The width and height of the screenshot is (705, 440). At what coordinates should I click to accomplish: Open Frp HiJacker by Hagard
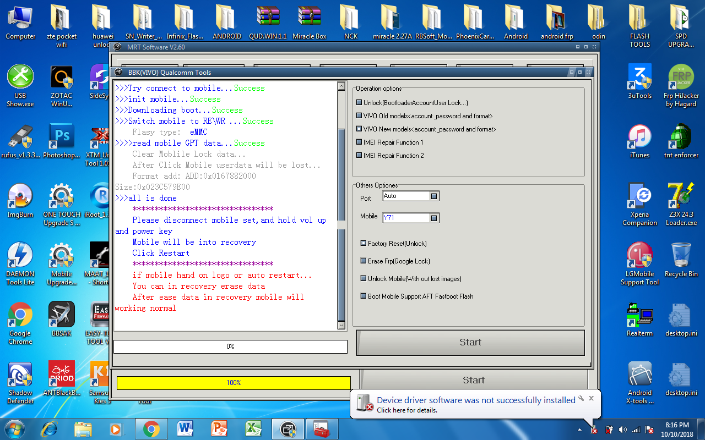pos(681,86)
